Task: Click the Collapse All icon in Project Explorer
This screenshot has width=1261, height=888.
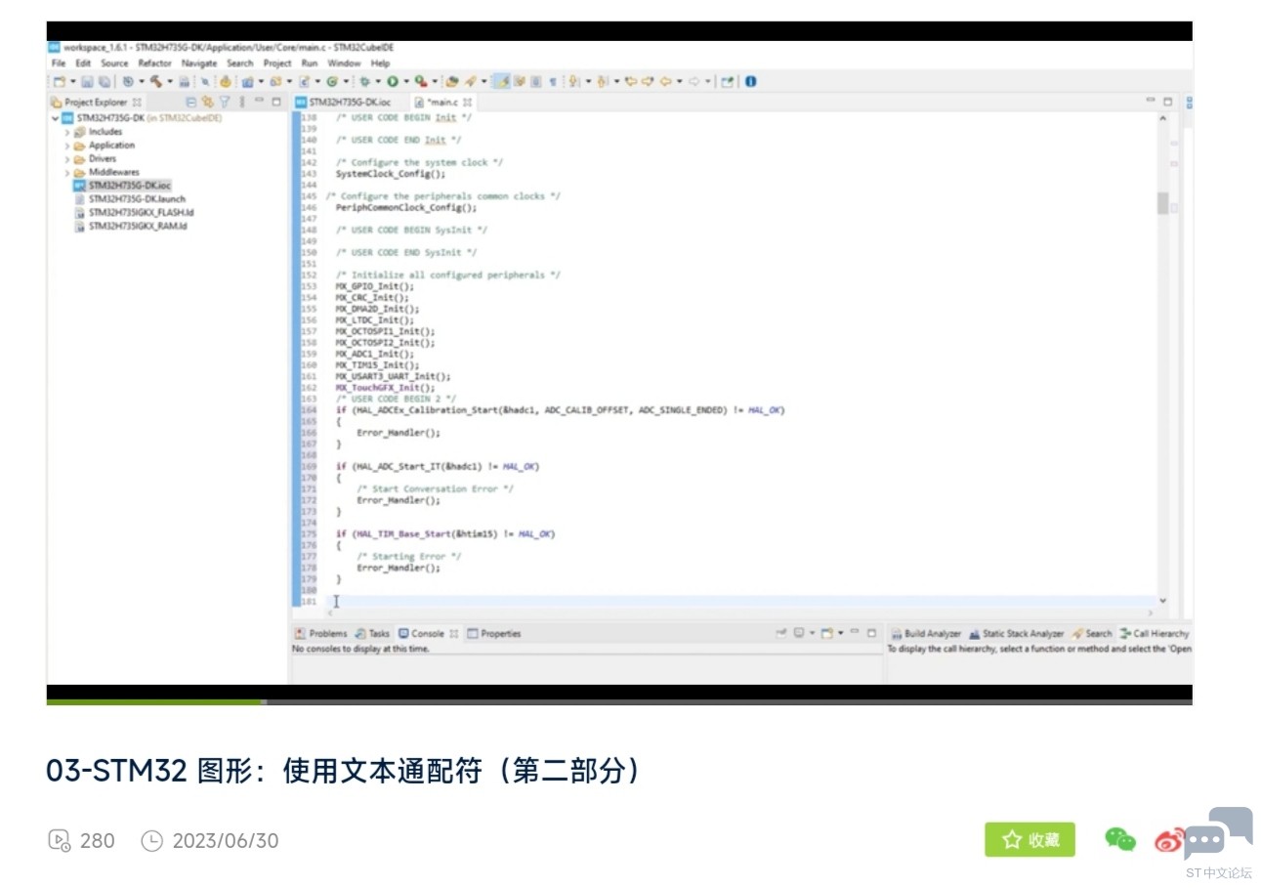Action: (x=190, y=102)
